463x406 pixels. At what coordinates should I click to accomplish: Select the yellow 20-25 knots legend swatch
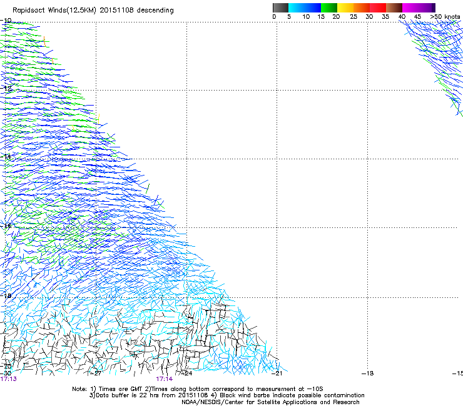pyautogui.click(x=345, y=7)
